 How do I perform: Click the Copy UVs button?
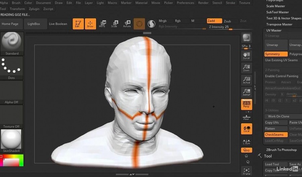coord(276,122)
